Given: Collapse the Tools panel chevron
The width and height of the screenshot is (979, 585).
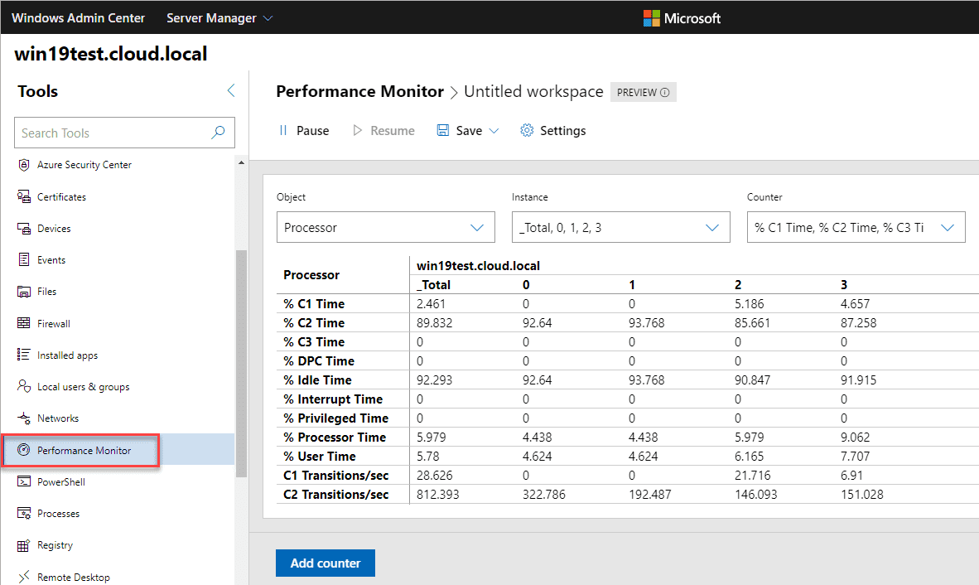Looking at the screenshot, I should [231, 91].
